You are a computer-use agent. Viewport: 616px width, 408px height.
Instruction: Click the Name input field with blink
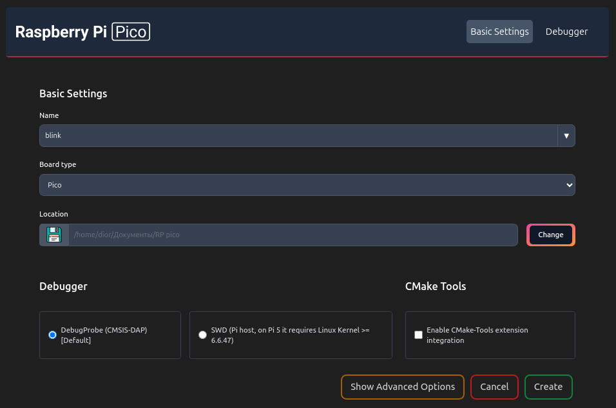[298, 135]
